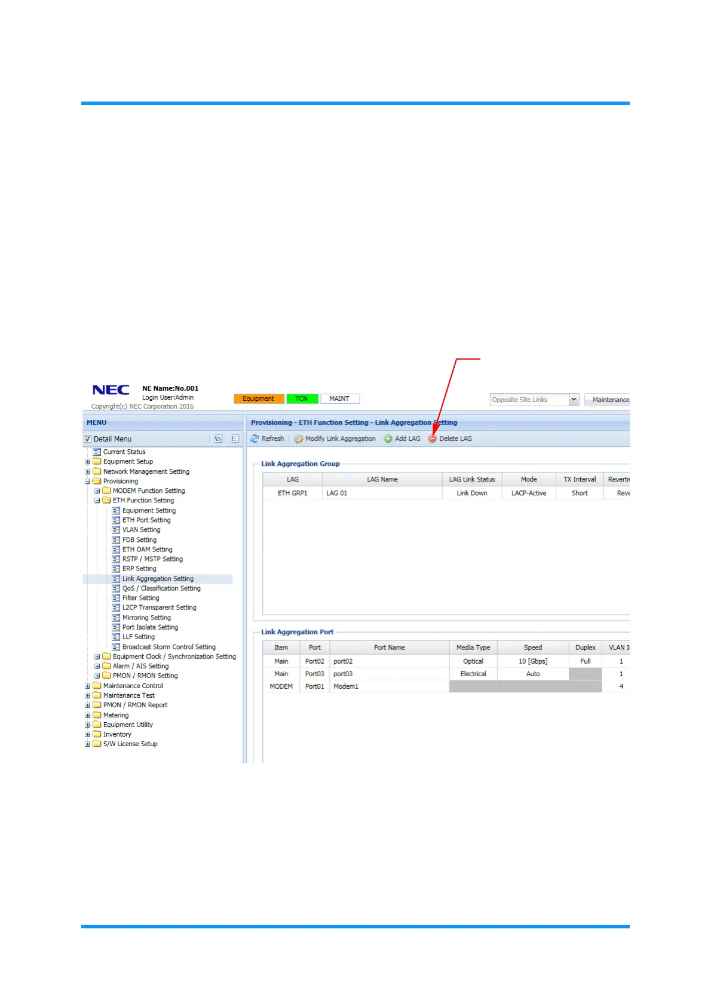Expand the Alarm / AIS Setting folder
The width and height of the screenshot is (711, 1006).
point(97,666)
